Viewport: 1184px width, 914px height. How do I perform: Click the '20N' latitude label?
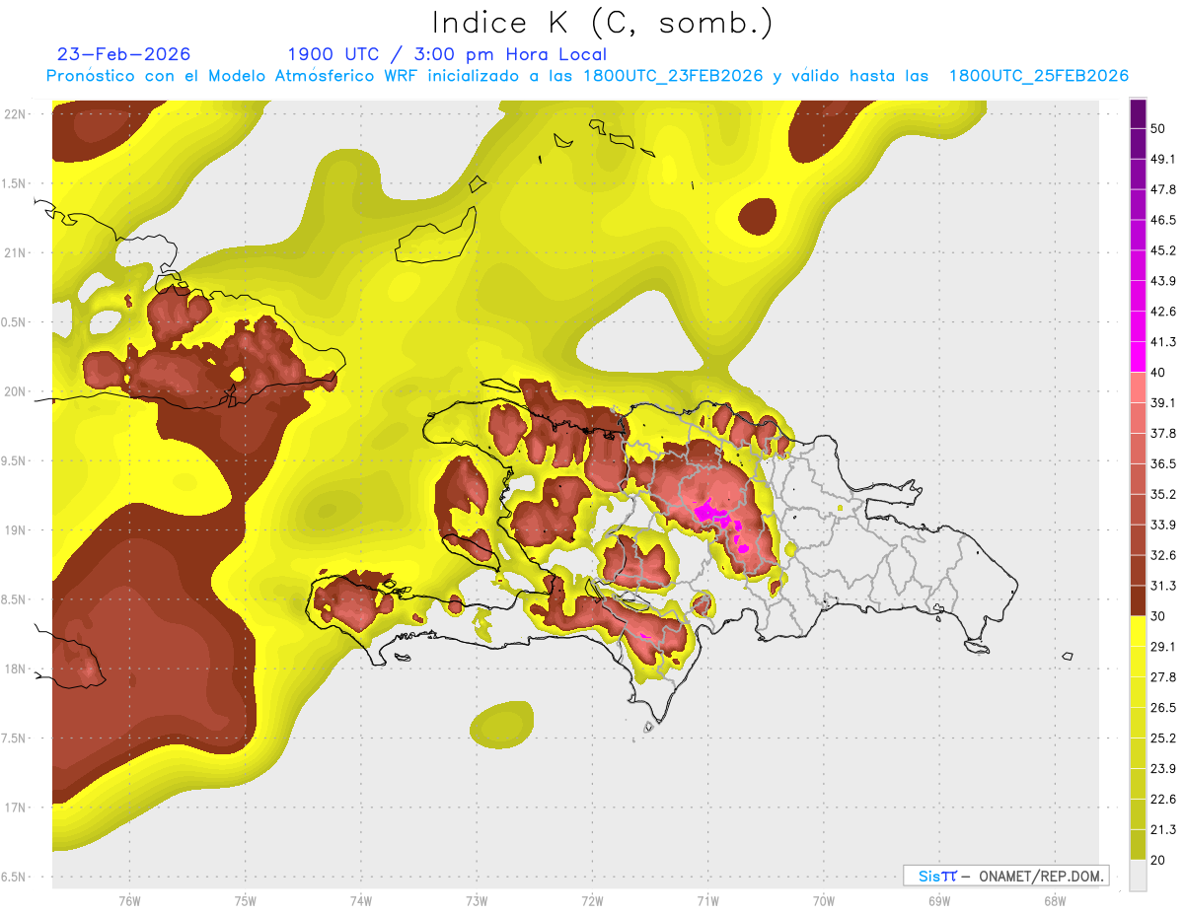coord(15,391)
